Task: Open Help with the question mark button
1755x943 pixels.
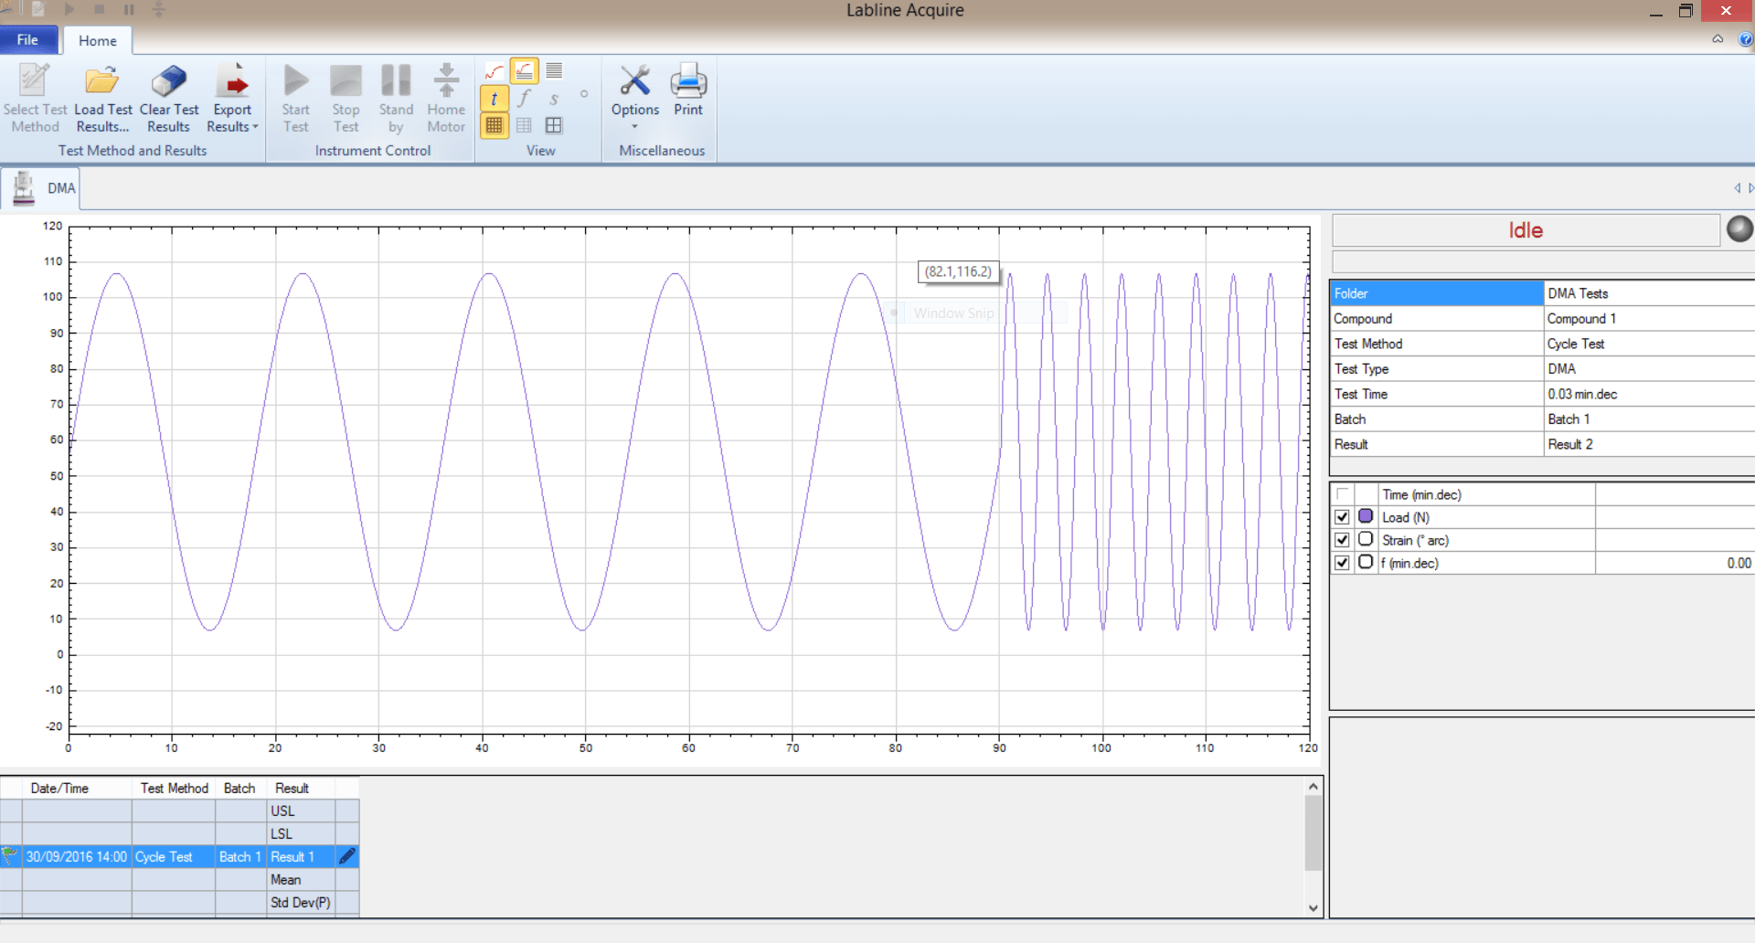Action: (x=1747, y=39)
